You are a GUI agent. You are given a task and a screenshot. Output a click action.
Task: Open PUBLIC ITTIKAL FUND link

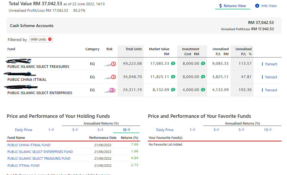click(23, 165)
